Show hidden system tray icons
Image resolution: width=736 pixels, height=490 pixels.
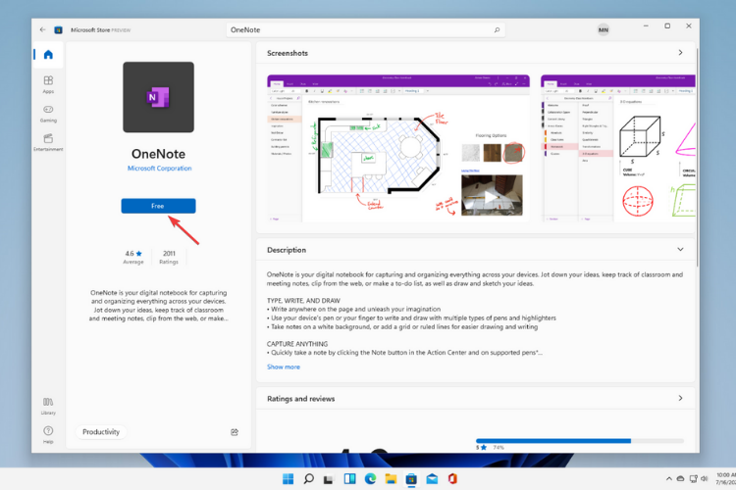668,479
